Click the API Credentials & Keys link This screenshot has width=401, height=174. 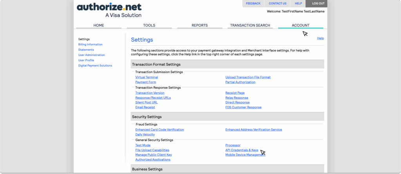pyautogui.click(x=242, y=150)
